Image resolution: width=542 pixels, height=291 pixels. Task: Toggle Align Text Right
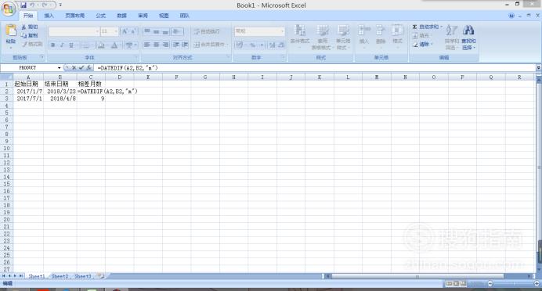(165, 45)
